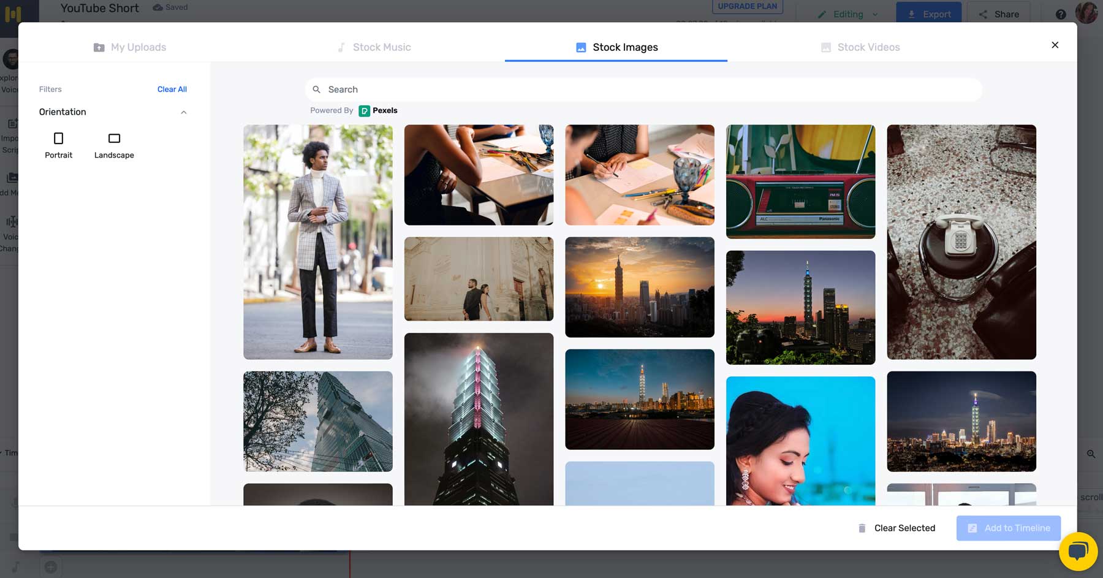
Task: Click the Stock Videos tab icon
Action: point(826,47)
